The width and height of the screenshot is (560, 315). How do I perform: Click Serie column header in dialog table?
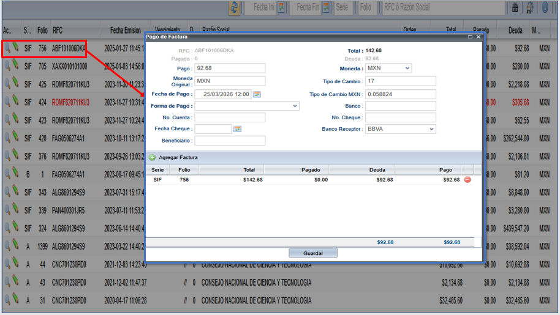point(157,170)
